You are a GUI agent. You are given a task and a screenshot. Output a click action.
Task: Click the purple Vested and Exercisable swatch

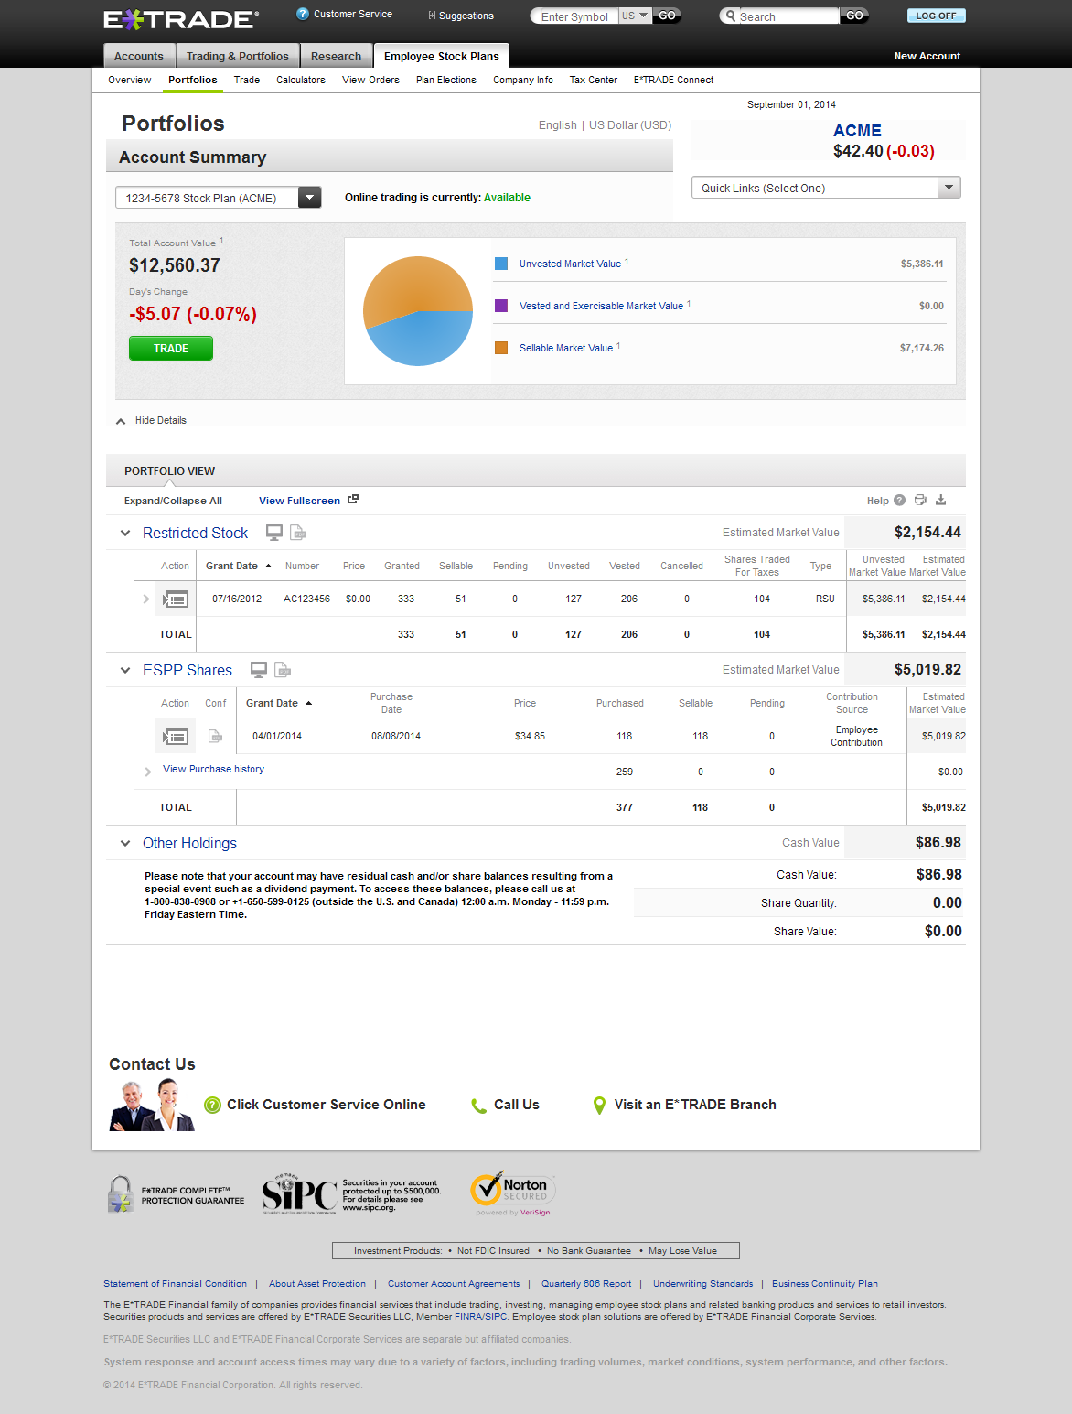[501, 306]
